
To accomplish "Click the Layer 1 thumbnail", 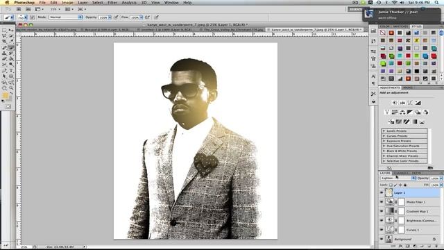I will [x=389, y=193].
